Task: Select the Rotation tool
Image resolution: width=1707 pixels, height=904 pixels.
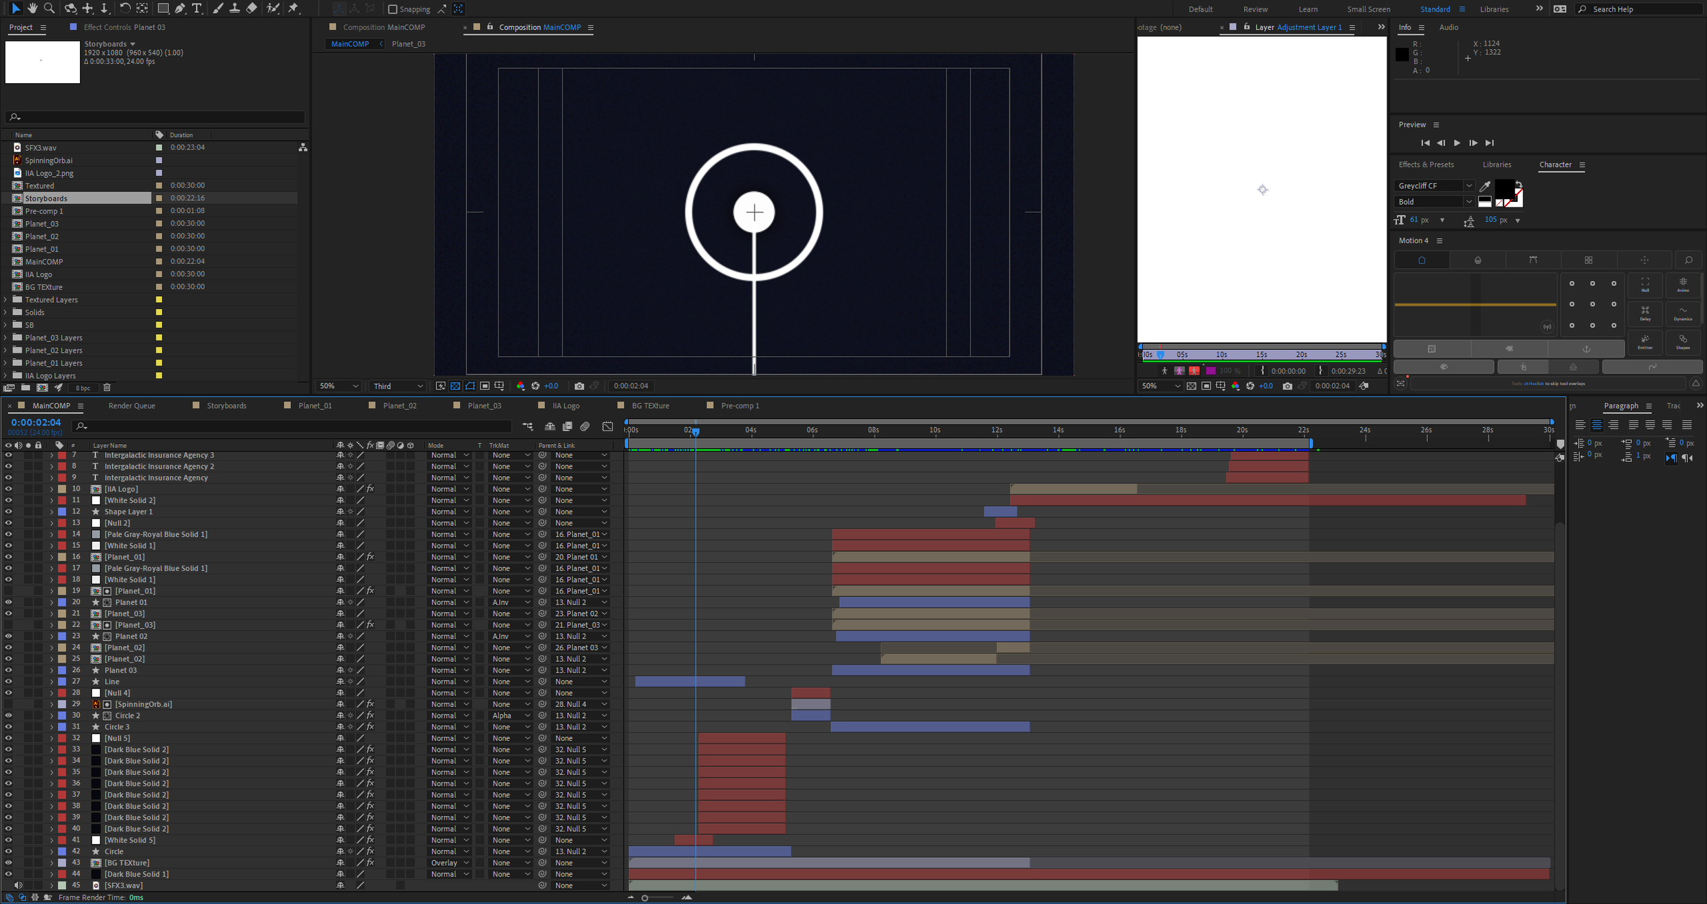Action: 125,8
